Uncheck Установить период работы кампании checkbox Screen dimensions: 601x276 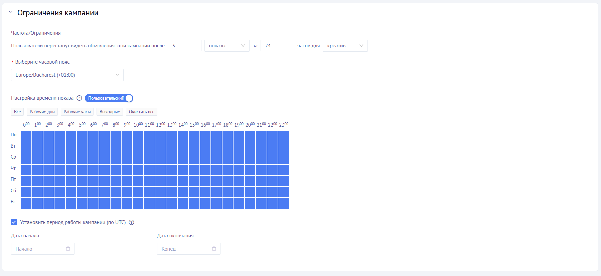[14, 222]
